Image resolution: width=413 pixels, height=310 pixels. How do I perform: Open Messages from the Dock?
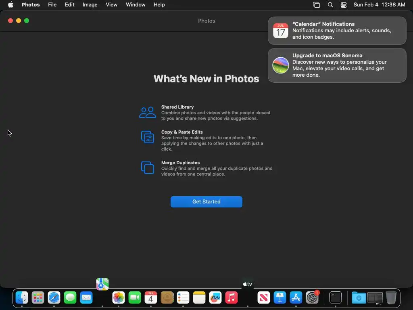click(70, 297)
